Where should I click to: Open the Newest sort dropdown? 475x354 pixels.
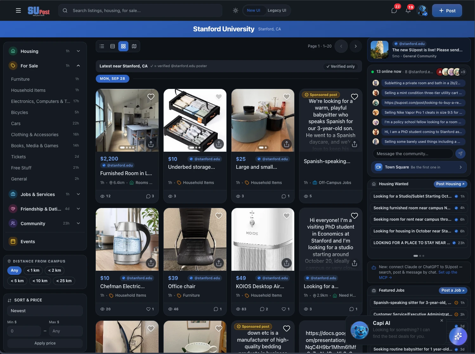(45, 311)
